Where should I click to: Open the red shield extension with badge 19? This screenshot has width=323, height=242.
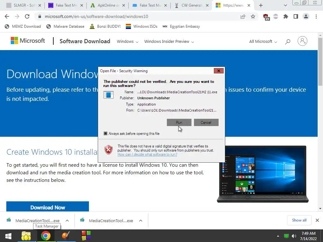coord(266,17)
